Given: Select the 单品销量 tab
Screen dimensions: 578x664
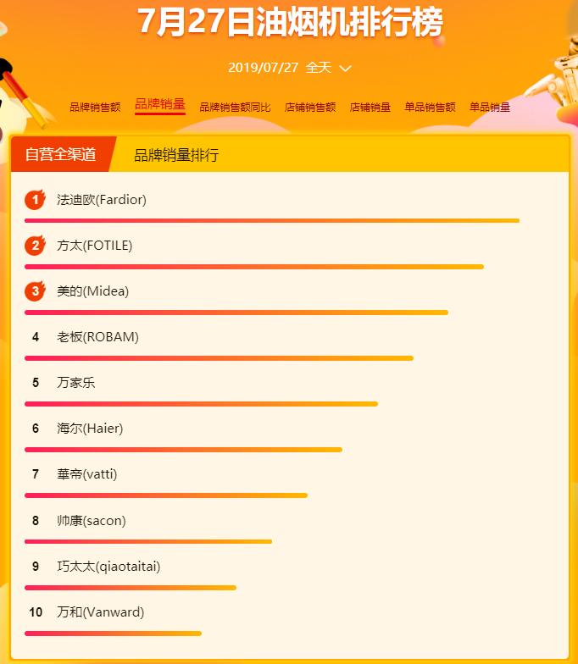Looking at the screenshot, I should (x=490, y=108).
